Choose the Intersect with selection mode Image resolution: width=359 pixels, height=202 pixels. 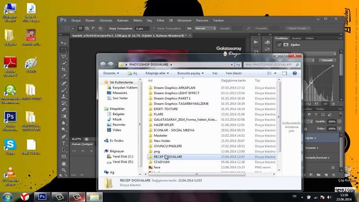coord(100,29)
